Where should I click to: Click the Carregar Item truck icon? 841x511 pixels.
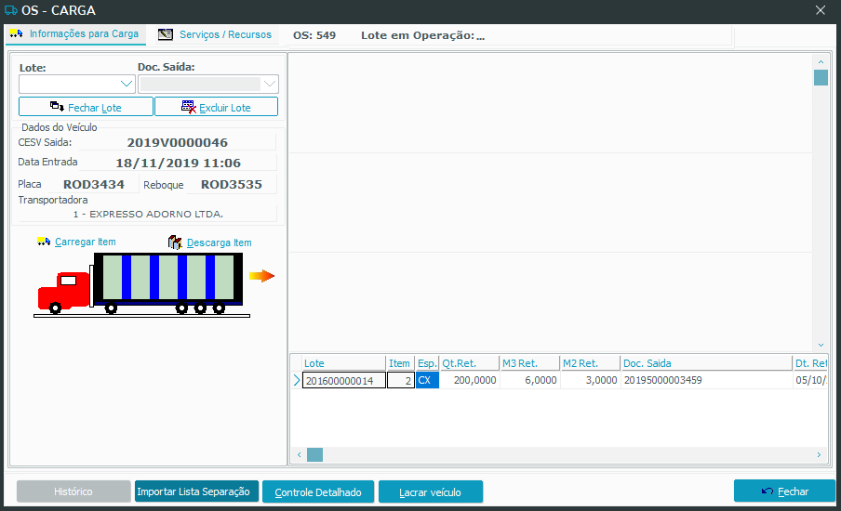tap(44, 242)
